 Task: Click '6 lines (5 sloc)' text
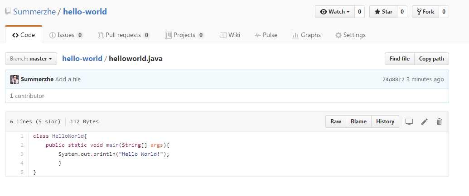35,121
